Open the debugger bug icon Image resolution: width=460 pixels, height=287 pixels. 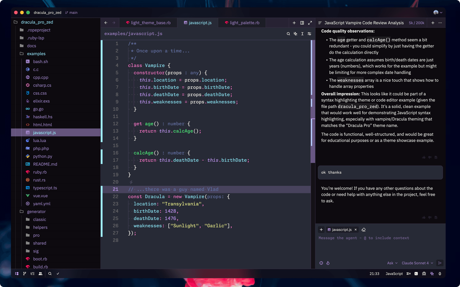tap(424, 274)
